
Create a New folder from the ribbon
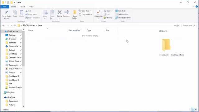[x=75, y=15]
